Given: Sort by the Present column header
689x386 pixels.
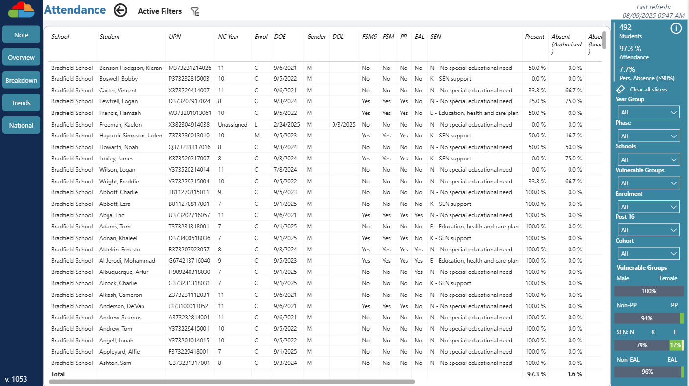Looking at the screenshot, I should (534, 37).
